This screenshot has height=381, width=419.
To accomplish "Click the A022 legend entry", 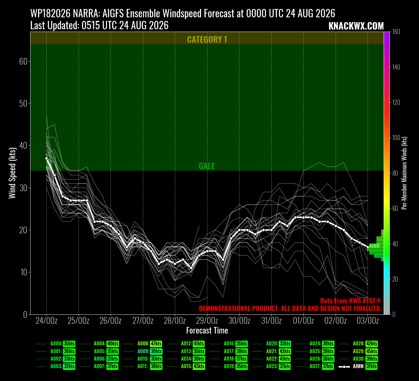I will tap(272, 359).
